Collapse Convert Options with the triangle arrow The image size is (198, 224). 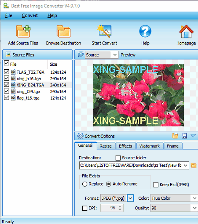[193, 135]
